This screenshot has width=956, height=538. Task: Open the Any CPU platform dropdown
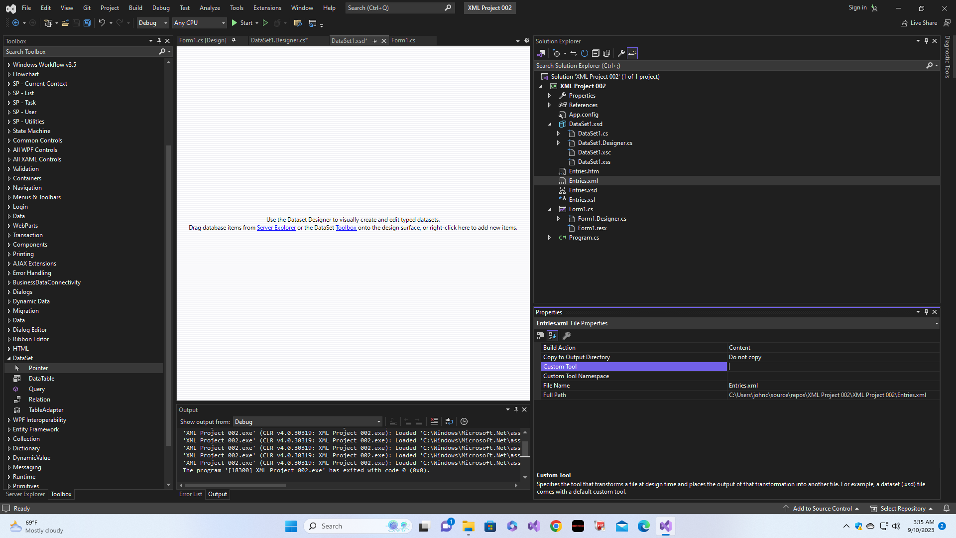[x=200, y=23]
